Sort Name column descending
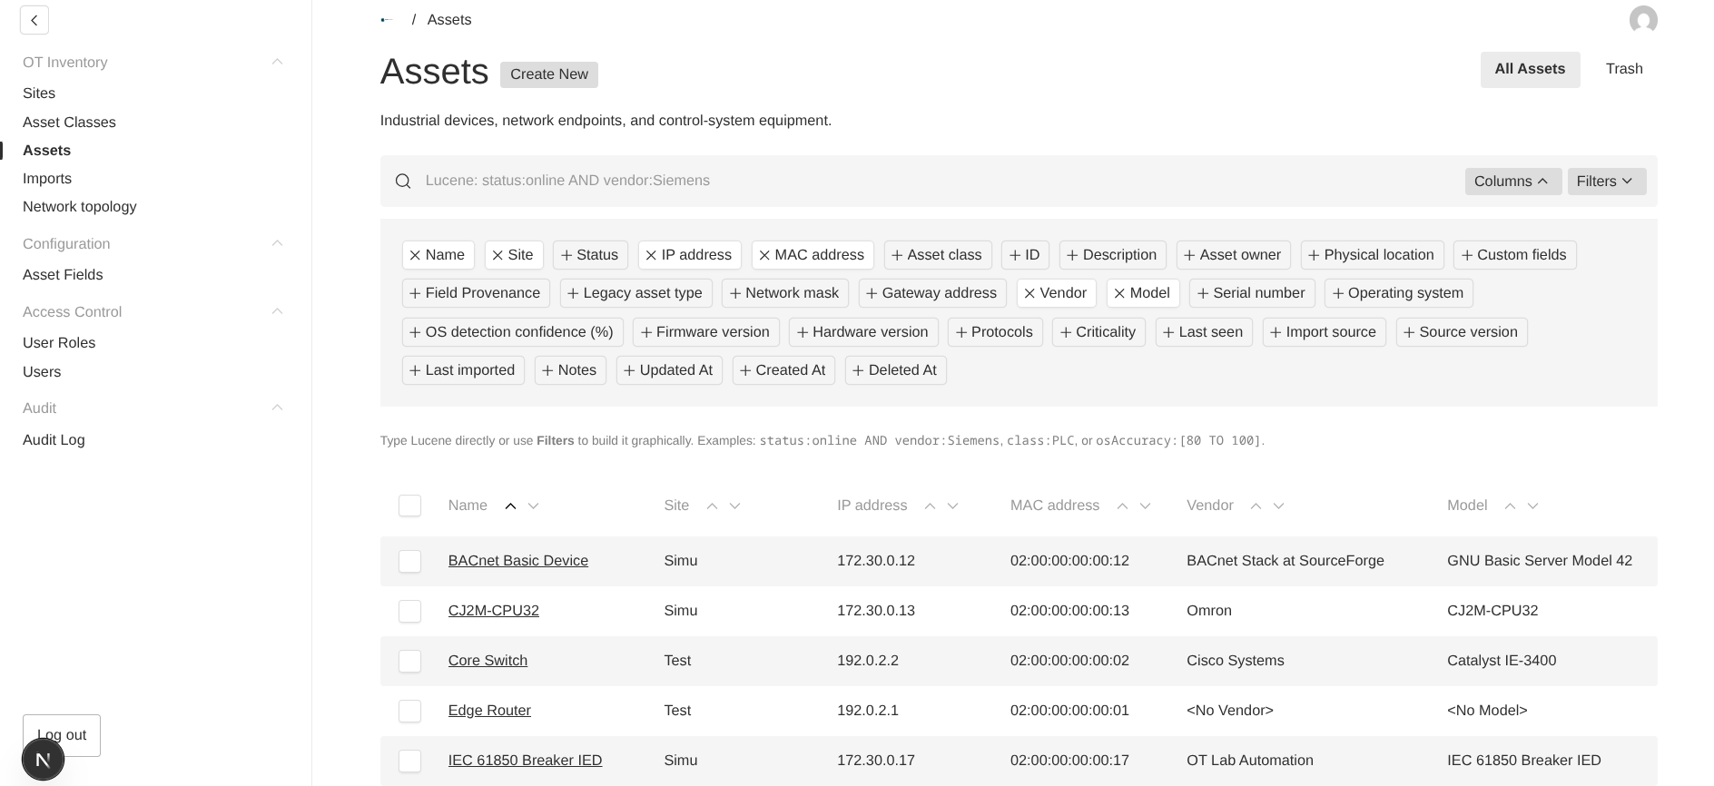 click(534, 506)
